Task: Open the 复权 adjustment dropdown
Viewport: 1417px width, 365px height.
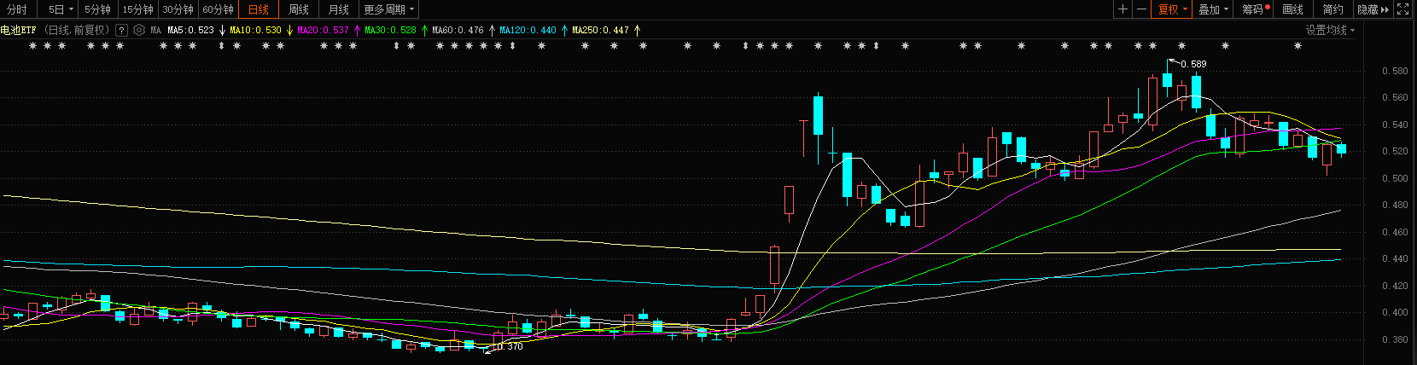Action: pos(1172,9)
